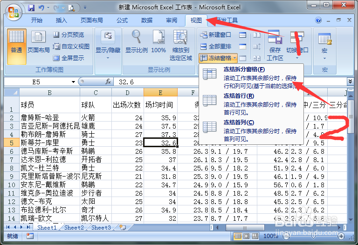Select row 8 header
Image resolution: width=358 pixels, height=245 pixels.
[11, 168]
